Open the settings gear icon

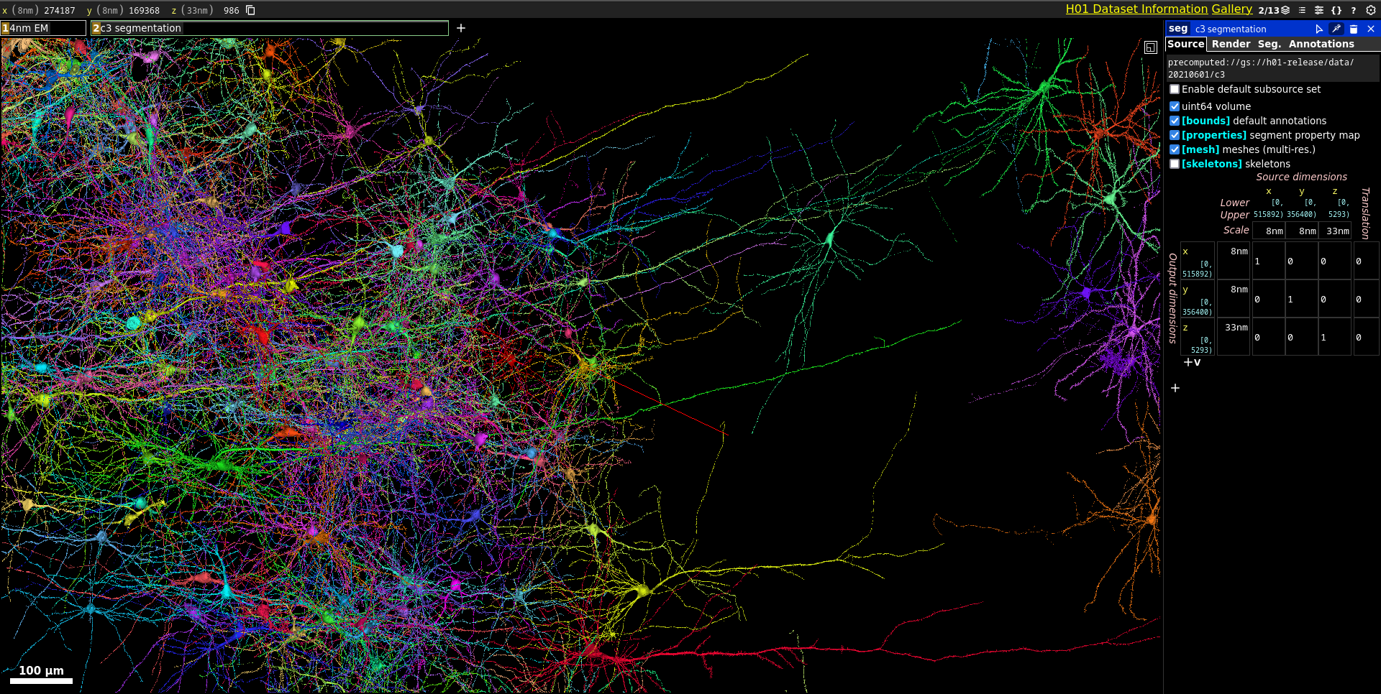point(1371,10)
